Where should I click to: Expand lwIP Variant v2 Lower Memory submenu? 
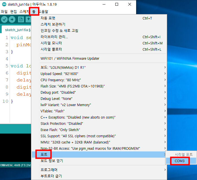click(x=99, y=105)
